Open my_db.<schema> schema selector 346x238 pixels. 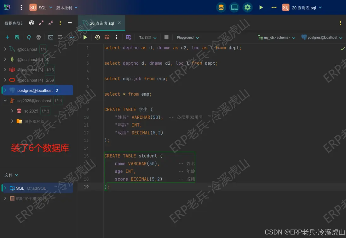[x=277, y=38]
